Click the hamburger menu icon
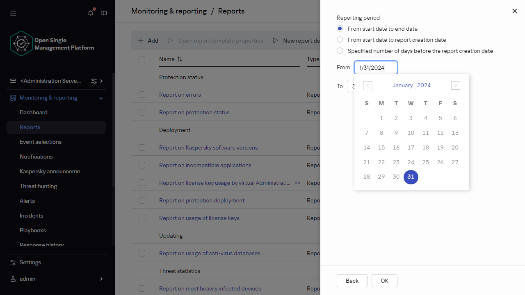Image resolution: width=525 pixels, height=295 pixels. pyautogui.click(x=13, y=13)
